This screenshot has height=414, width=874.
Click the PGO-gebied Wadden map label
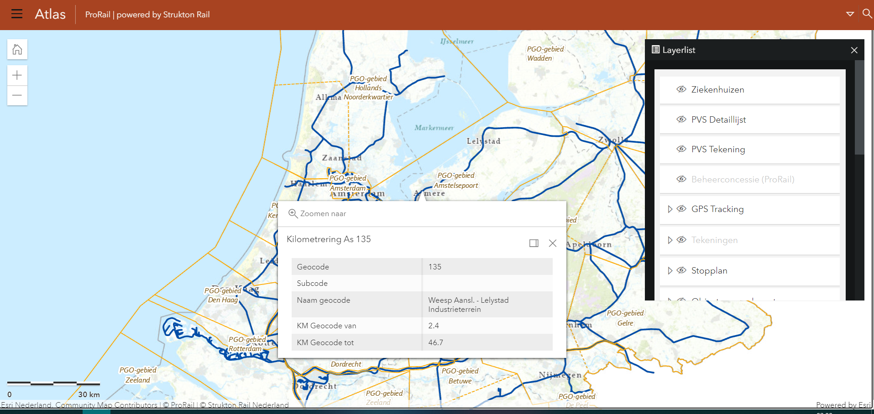coord(545,54)
